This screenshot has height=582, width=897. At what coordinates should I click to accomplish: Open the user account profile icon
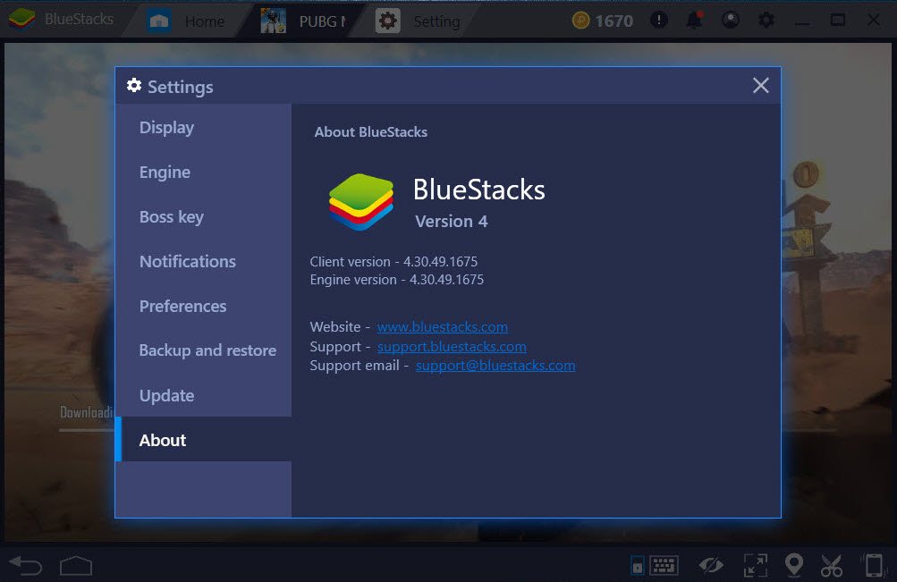[x=731, y=20]
